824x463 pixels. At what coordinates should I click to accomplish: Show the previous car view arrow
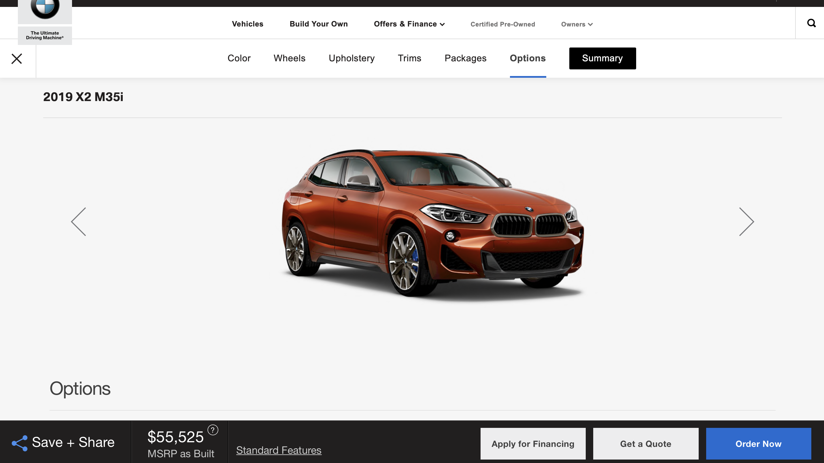click(x=79, y=222)
